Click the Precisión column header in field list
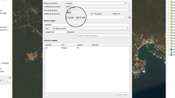This screenshot has height=98, width=175. pyautogui.click(x=95, y=45)
